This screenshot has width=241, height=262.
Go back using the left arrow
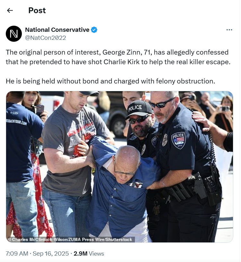10,11
